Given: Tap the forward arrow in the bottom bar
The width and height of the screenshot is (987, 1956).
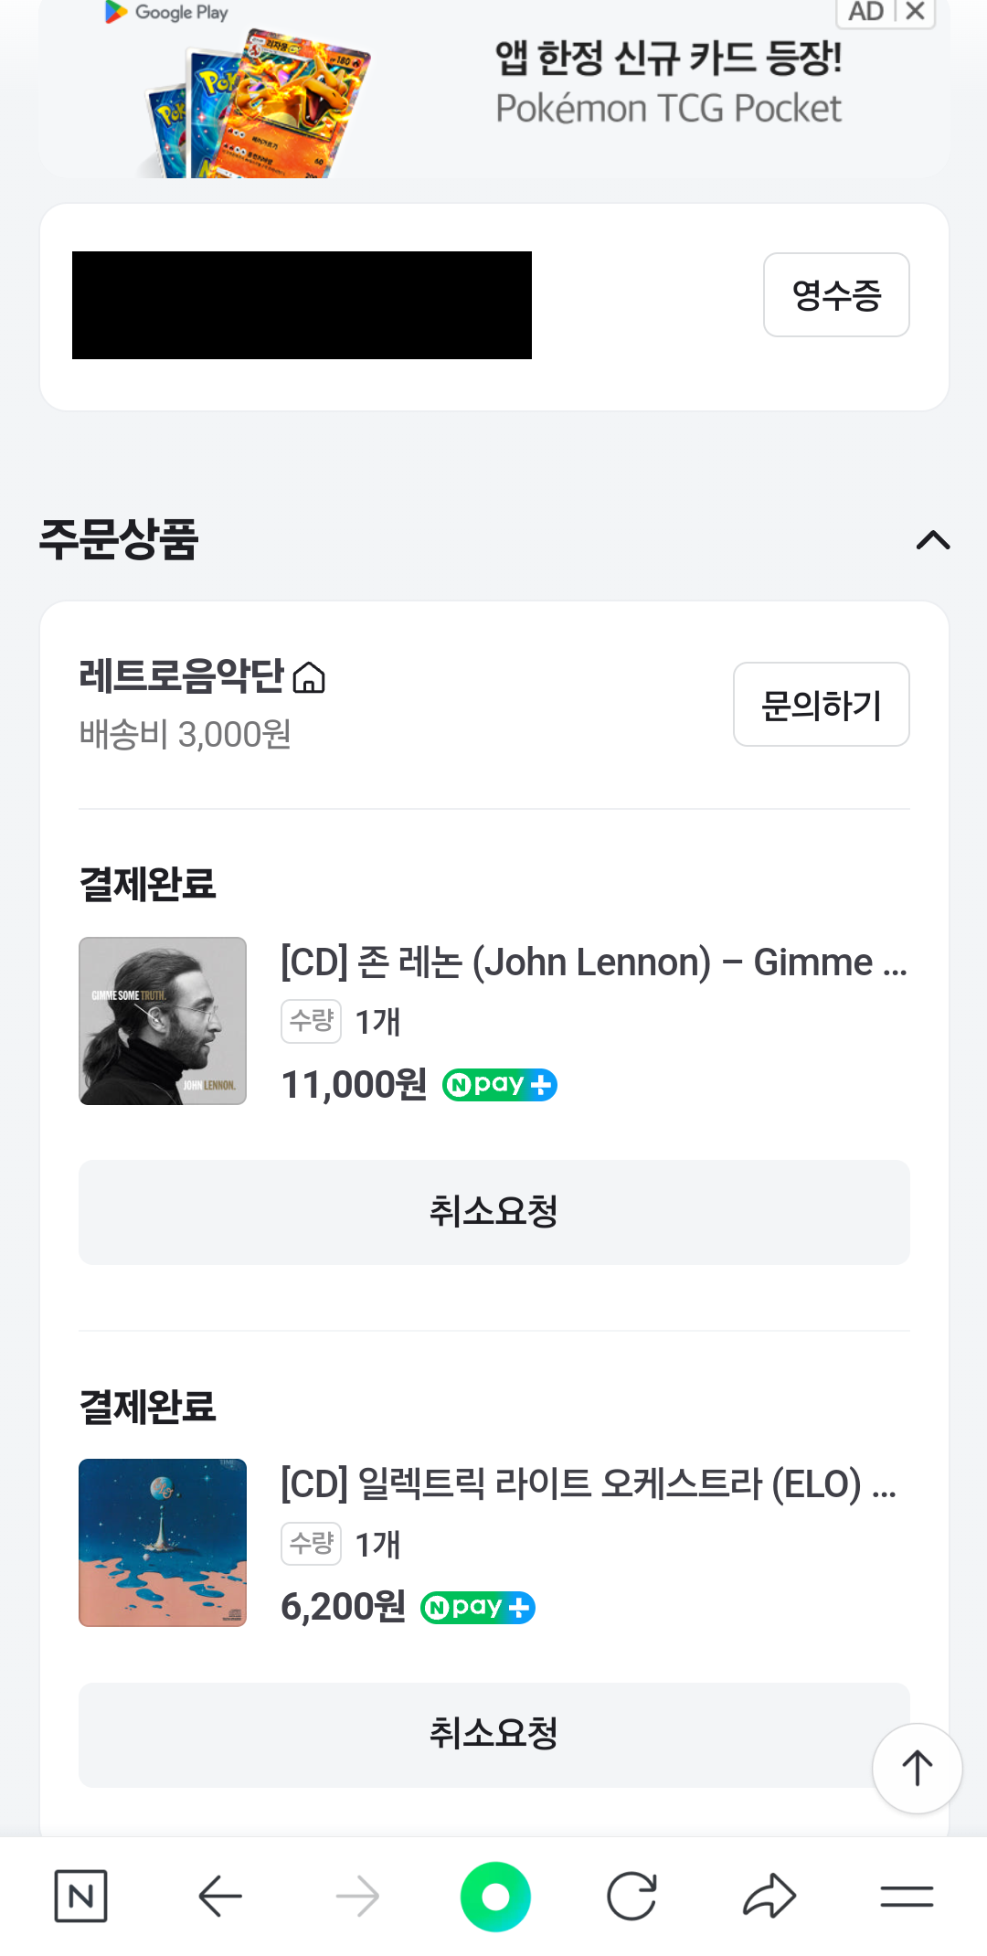Looking at the screenshot, I should [357, 1897].
